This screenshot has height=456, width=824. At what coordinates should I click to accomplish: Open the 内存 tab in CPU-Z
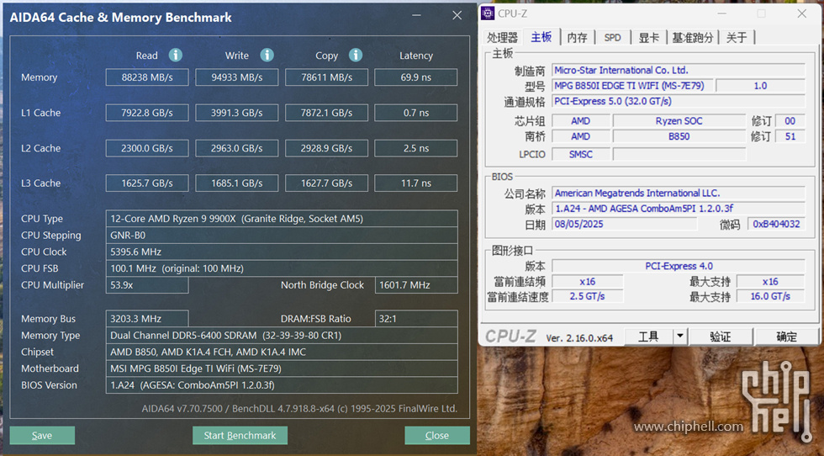577,37
